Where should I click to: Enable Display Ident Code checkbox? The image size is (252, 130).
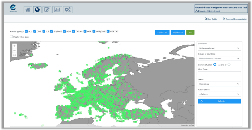pyautogui.click(x=11, y=37)
